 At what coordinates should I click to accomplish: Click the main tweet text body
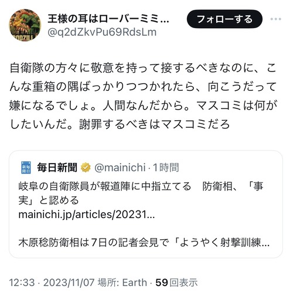point(143,96)
